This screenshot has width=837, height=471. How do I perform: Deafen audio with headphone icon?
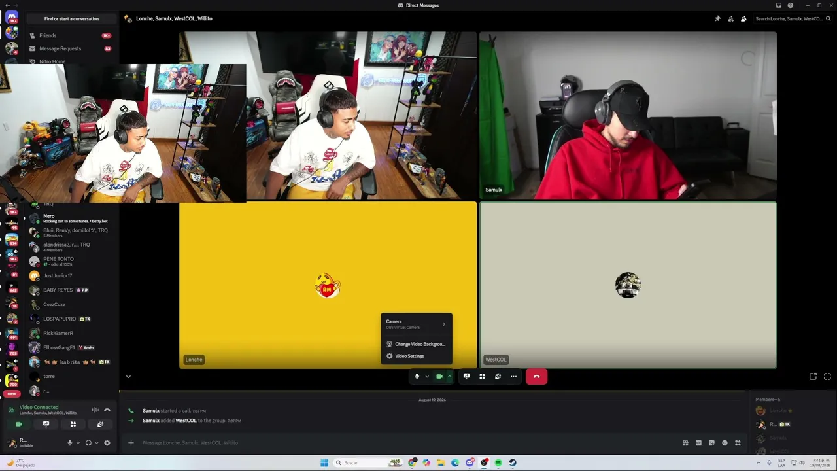(88, 443)
